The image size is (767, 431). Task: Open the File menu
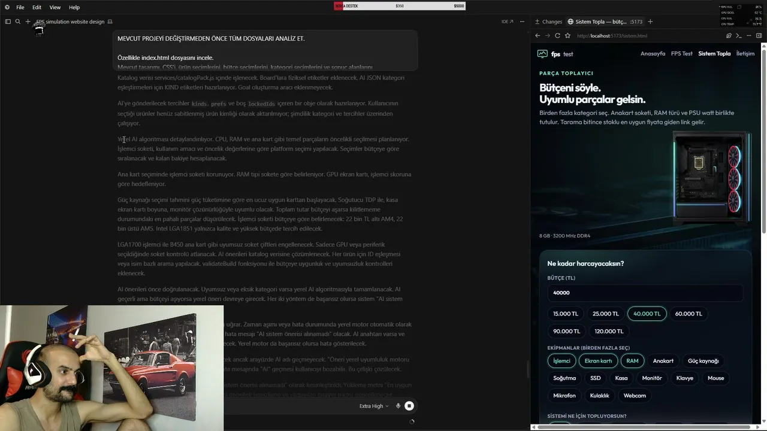[x=20, y=7]
